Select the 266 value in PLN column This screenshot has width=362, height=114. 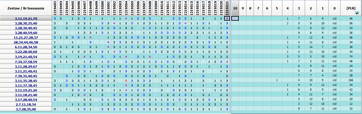tap(350, 81)
